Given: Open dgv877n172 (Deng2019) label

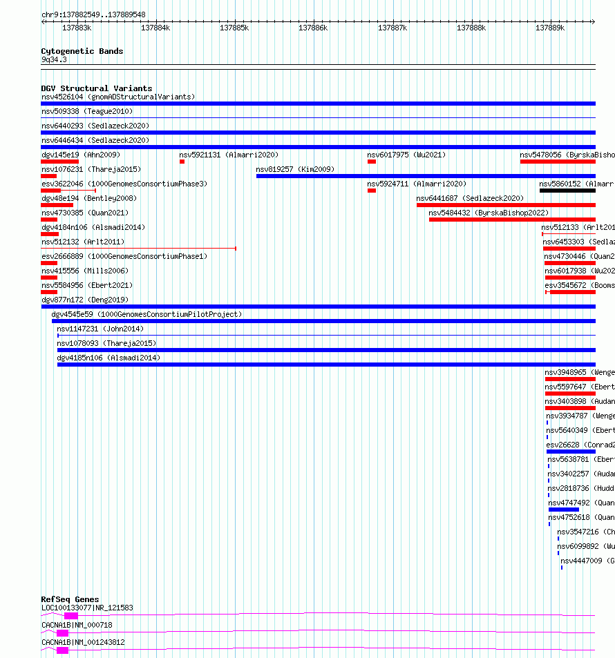Looking at the screenshot, I should (85, 300).
